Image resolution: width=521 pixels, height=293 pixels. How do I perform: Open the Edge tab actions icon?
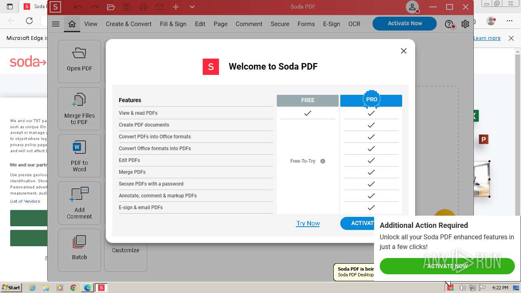click(x=10, y=7)
